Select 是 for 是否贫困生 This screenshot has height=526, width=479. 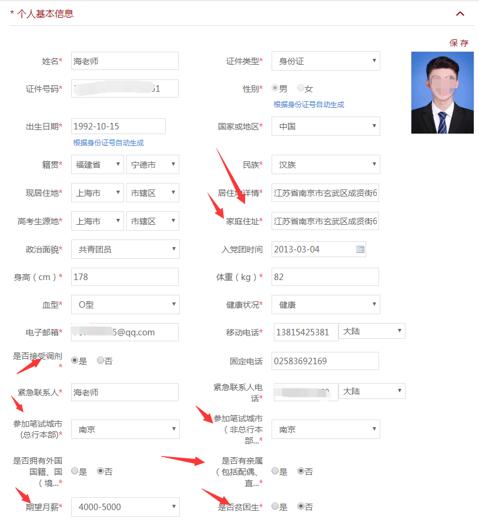(x=275, y=506)
